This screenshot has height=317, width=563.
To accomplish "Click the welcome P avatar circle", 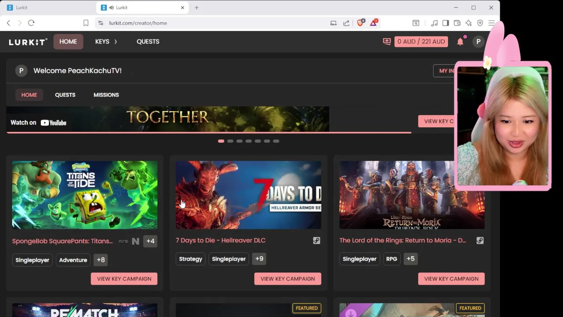I will [x=21, y=70].
